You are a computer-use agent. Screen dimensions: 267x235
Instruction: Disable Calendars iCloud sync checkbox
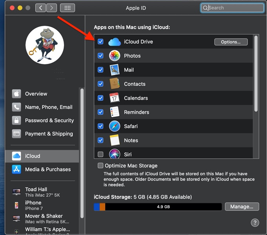pos(101,98)
